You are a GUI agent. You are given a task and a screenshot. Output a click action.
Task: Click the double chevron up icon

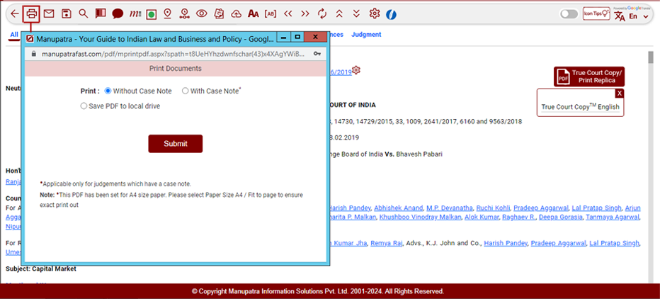pos(339,13)
